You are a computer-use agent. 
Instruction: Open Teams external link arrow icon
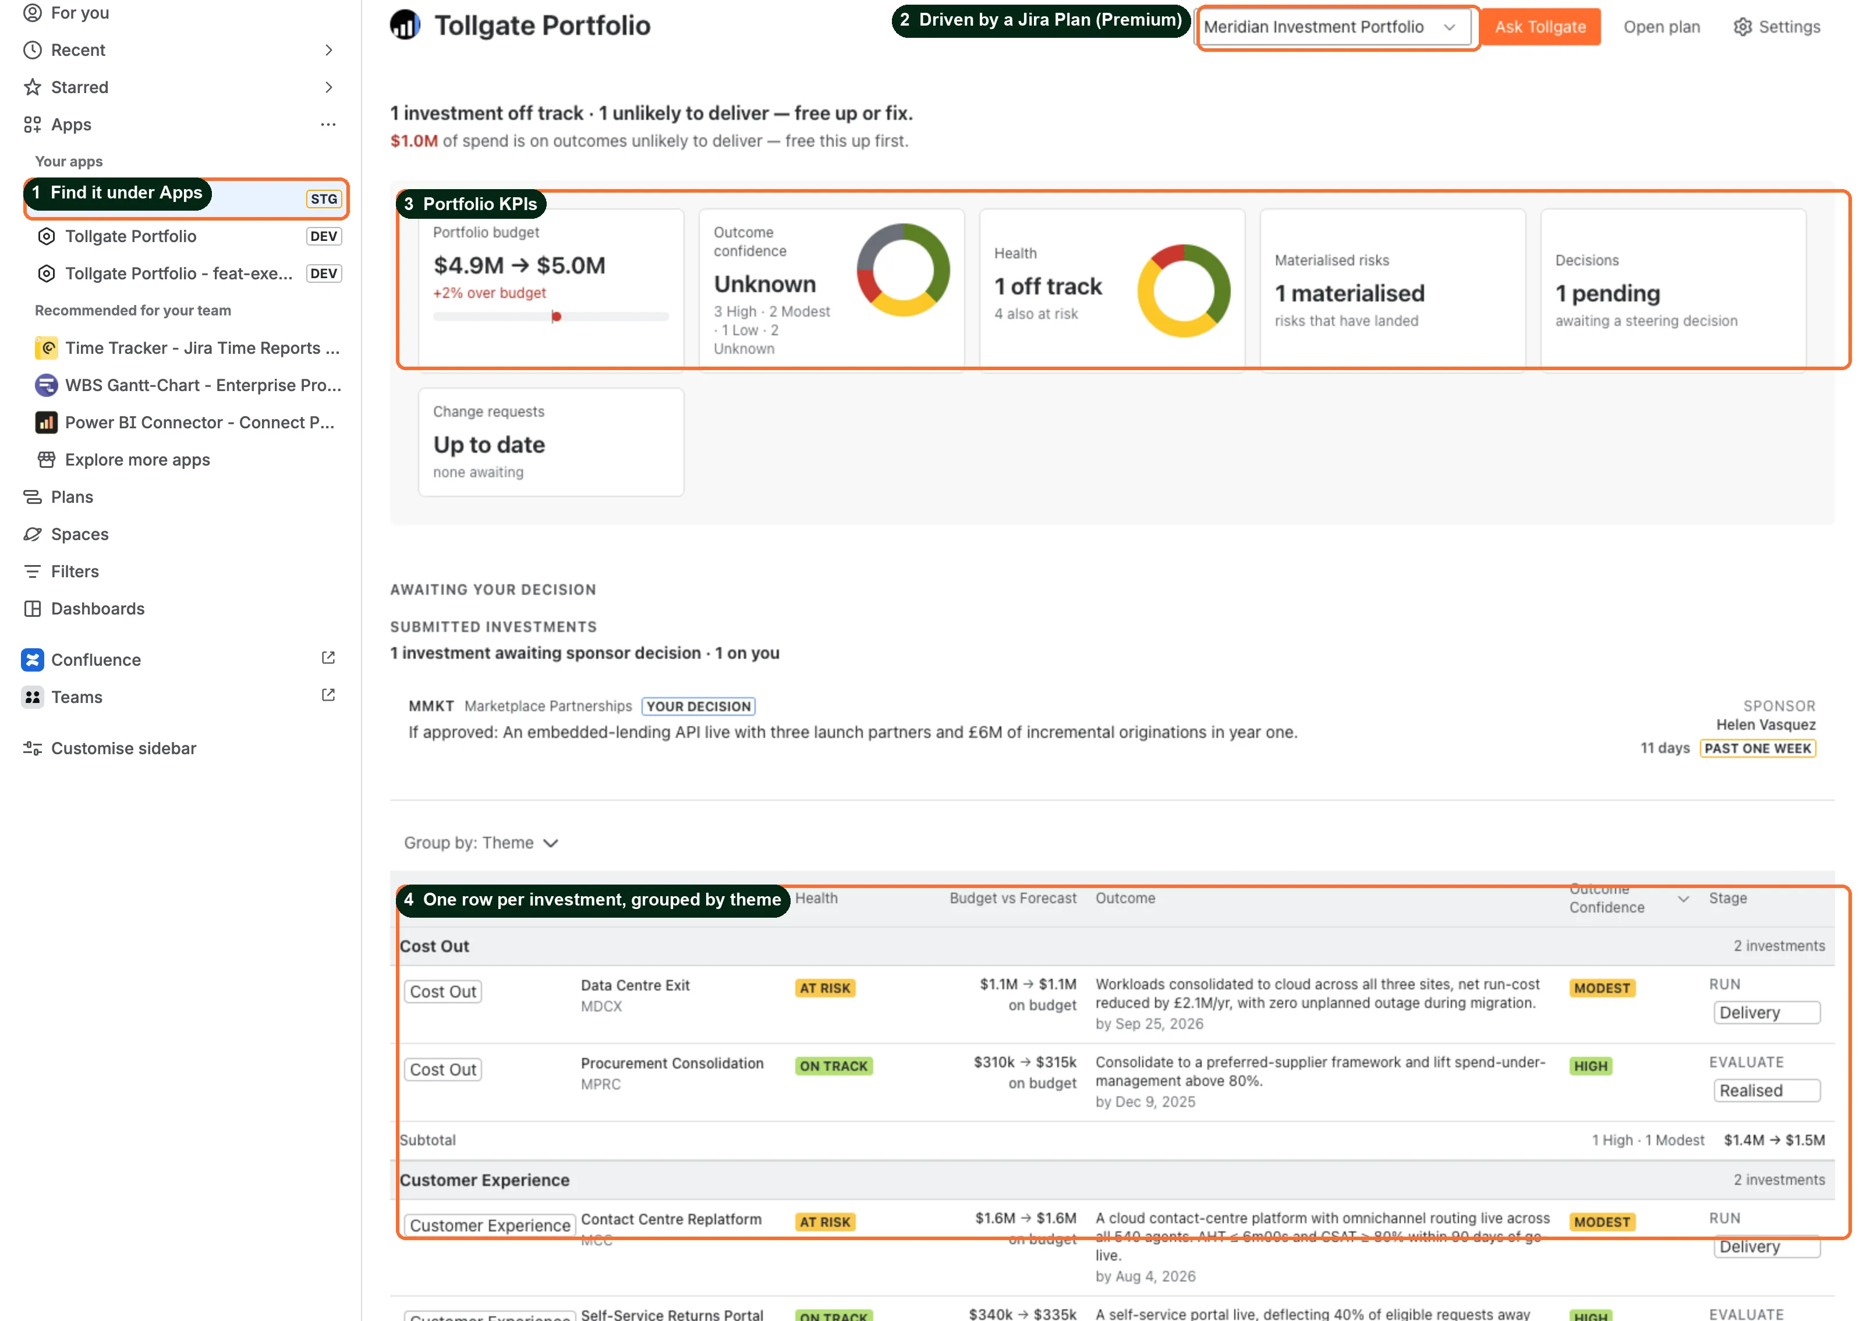(x=328, y=695)
